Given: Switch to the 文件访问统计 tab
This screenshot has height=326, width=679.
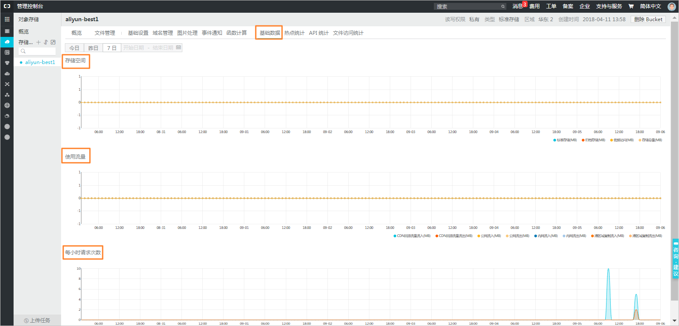Looking at the screenshot, I should coord(348,33).
